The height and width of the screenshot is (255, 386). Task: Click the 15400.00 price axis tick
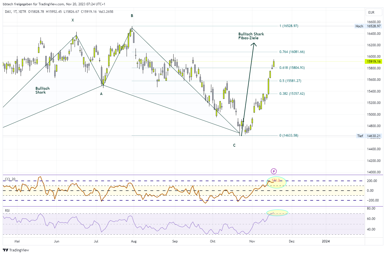click(374, 91)
